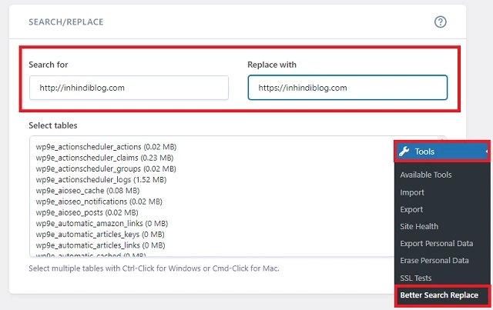Select table wp9e_aioseo_cache
Viewport: 493px width, 310px height.
(87, 191)
